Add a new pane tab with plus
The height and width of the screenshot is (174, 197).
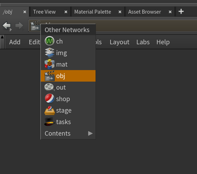pyautogui.click(x=181, y=12)
